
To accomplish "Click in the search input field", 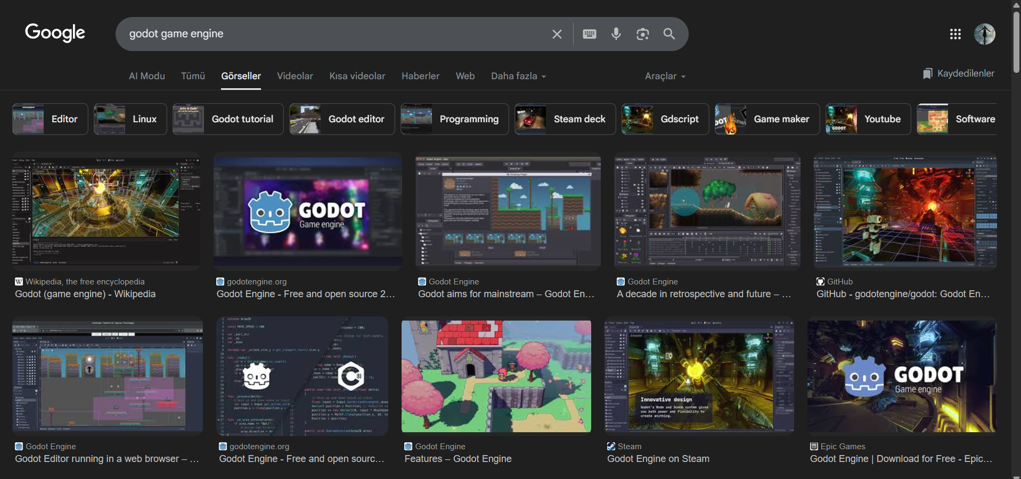I will [x=330, y=34].
